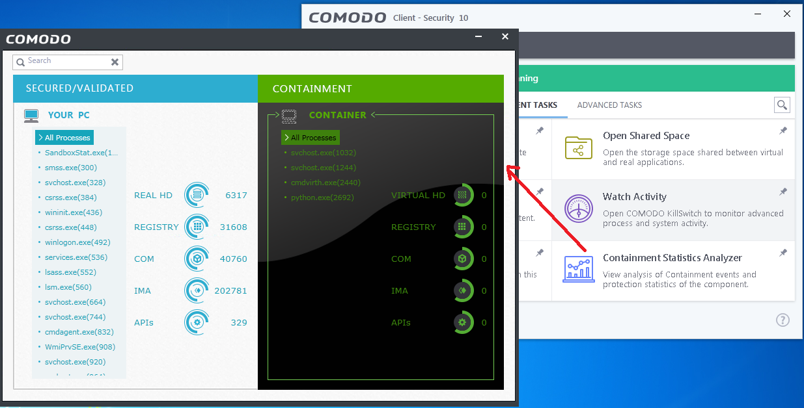Click the REAL HD disk statistics icon

pos(197,195)
